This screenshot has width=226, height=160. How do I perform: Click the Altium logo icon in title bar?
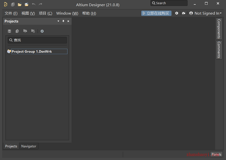click(x=5, y=4)
